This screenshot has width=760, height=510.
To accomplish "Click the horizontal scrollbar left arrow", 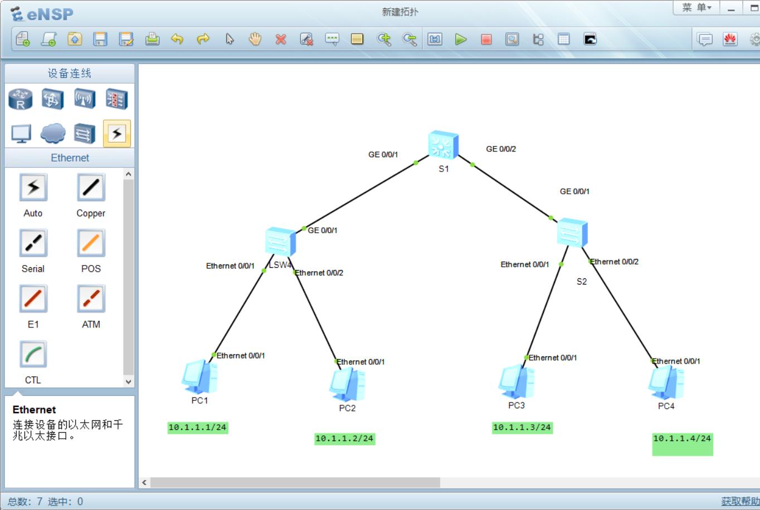I will coord(144,482).
